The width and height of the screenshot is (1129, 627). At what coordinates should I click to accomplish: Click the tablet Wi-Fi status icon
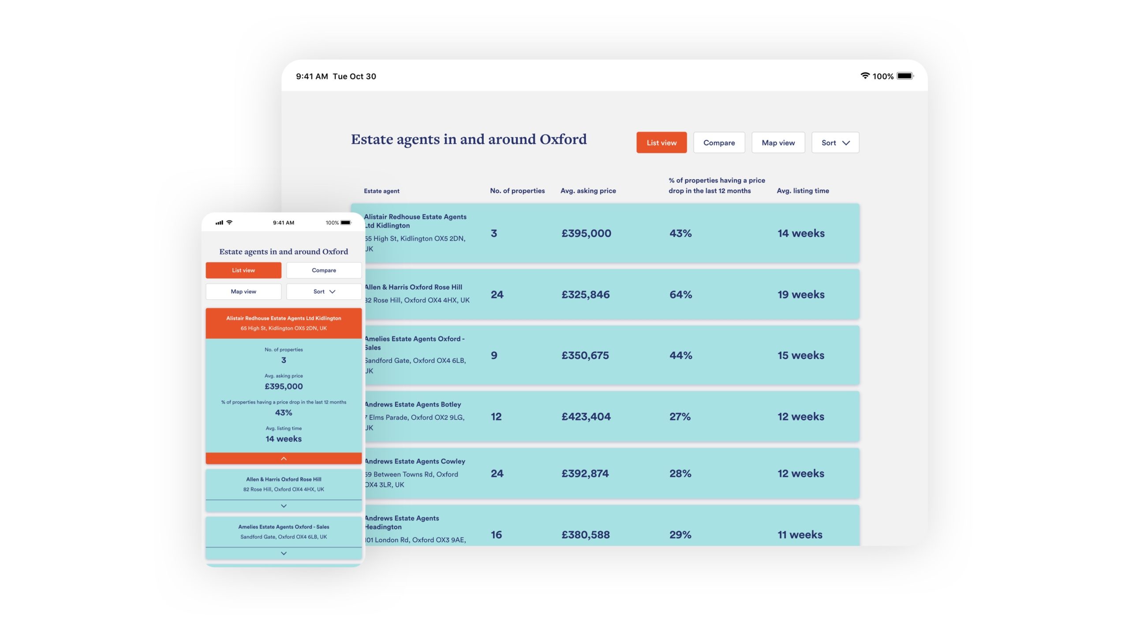point(865,76)
